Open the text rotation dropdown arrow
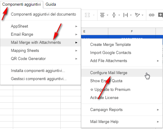This screenshot has width=163, height=129. pos(143,15)
